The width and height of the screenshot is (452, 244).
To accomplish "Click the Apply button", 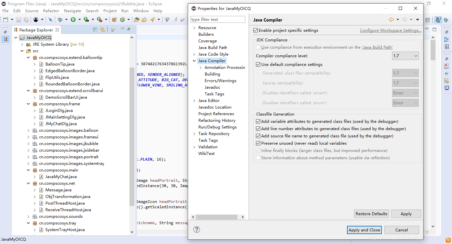I will (406, 214).
